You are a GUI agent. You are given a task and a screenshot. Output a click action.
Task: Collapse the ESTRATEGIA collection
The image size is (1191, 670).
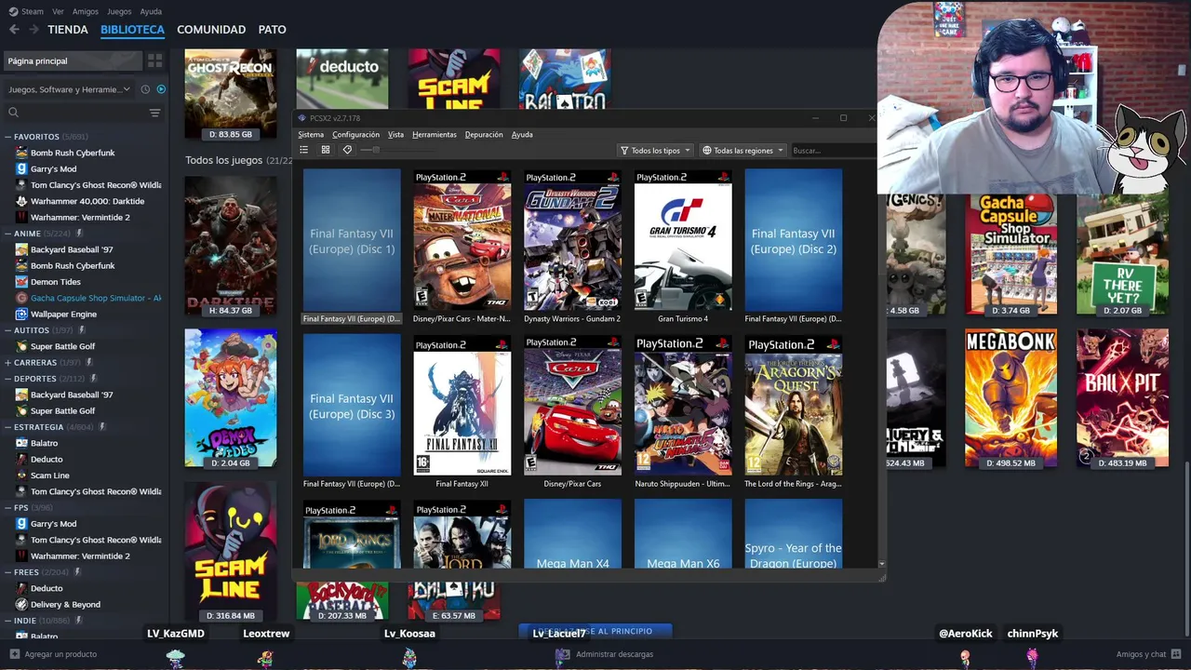7,427
